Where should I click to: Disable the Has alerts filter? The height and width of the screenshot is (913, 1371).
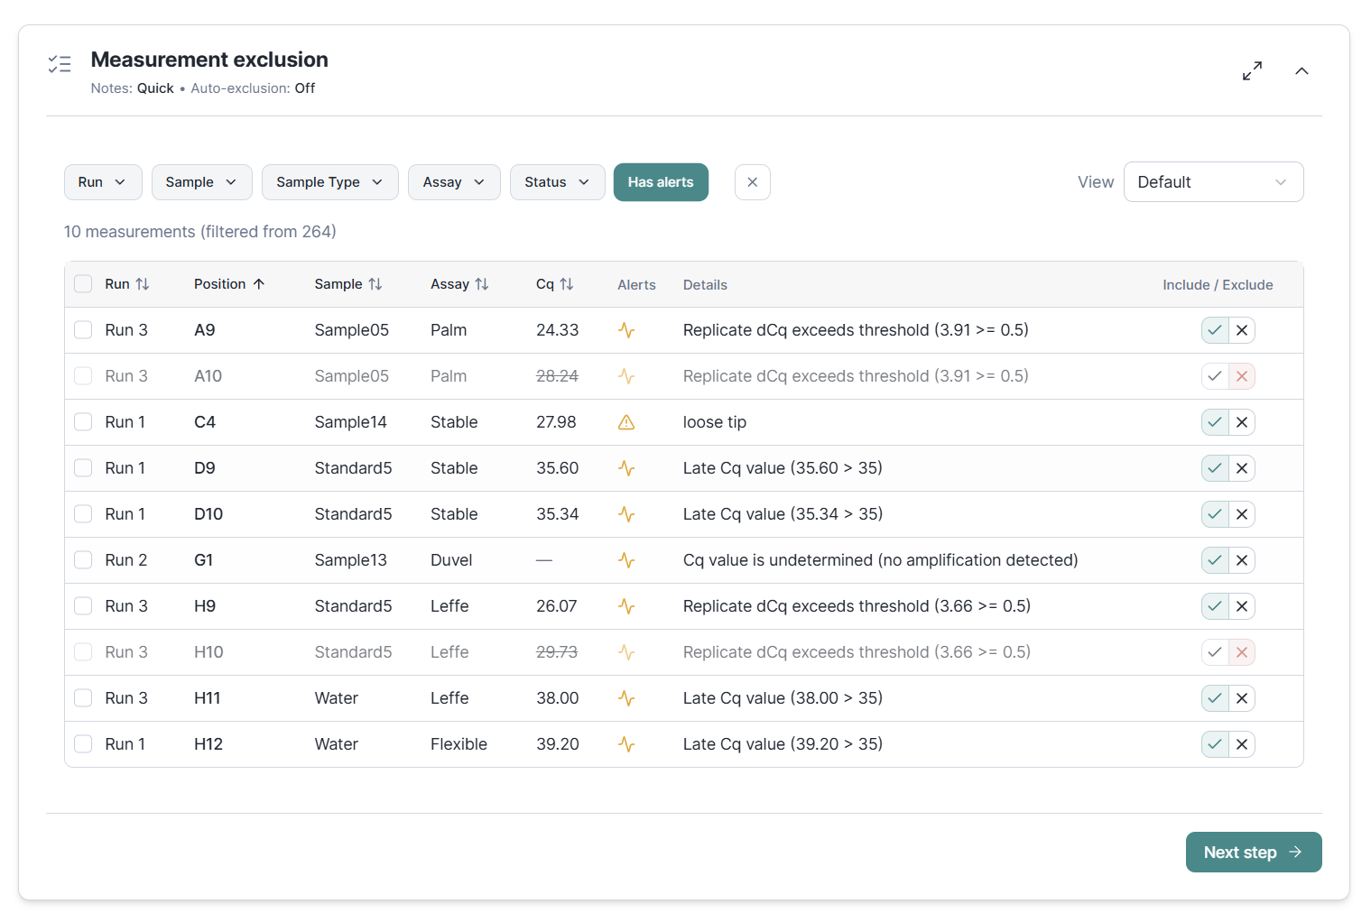[x=661, y=181]
